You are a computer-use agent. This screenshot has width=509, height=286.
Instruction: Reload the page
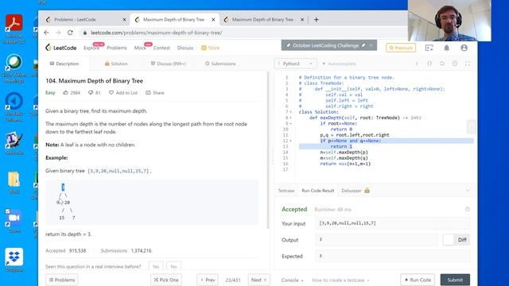(x=70, y=33)
